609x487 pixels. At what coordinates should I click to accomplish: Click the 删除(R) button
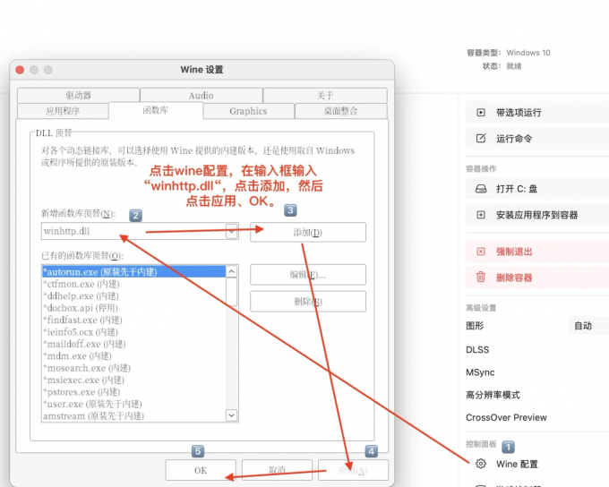click(x=307, y=302)
